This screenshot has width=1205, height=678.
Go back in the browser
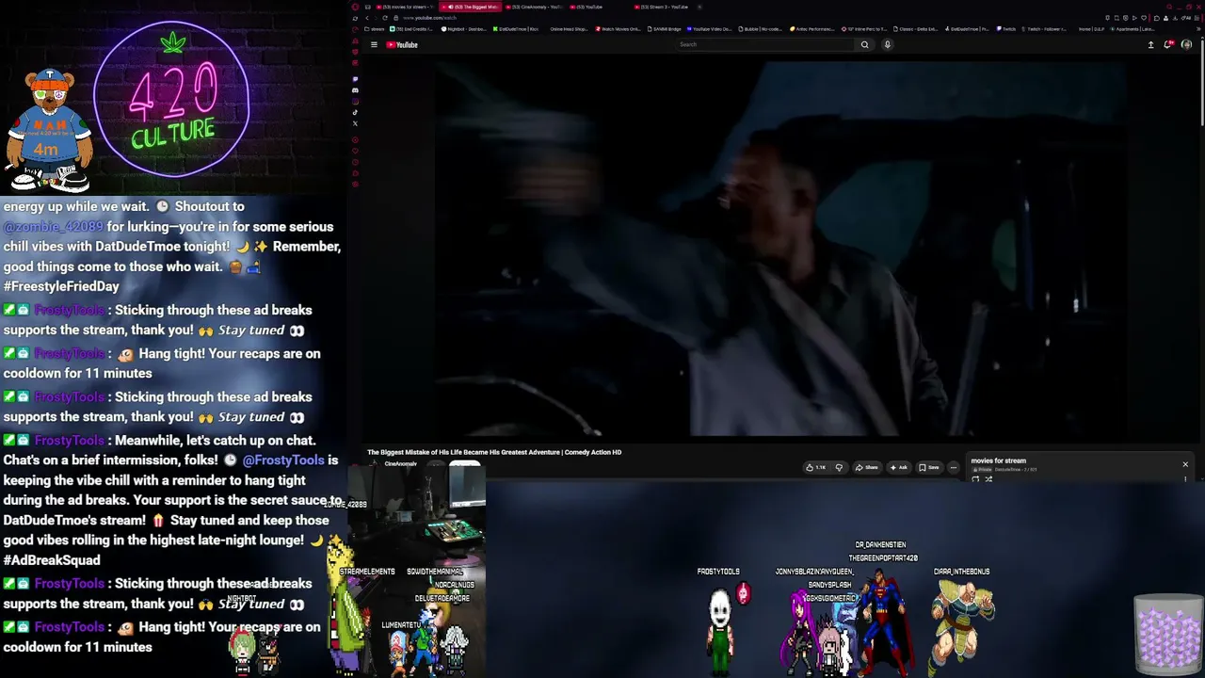(366, 18)
